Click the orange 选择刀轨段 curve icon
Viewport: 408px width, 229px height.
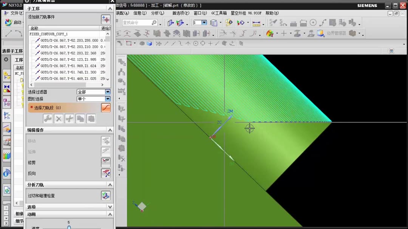click(106, 107)
